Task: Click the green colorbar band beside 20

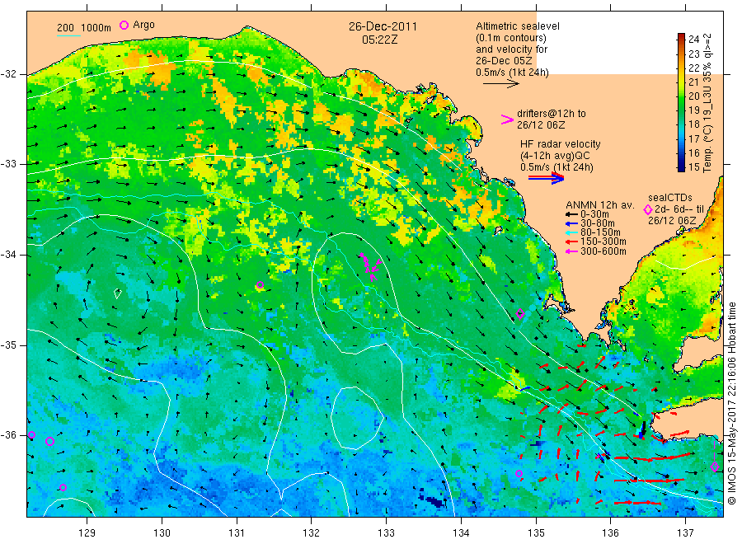Action: click(x=681, y=96)
